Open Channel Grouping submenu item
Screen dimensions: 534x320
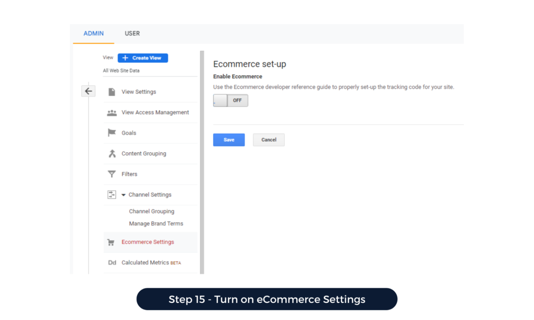[151, 212]
